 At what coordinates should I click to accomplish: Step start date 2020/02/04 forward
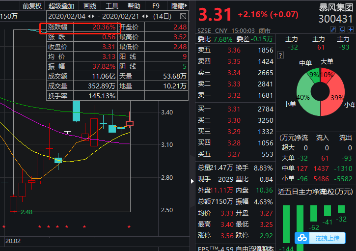(93, 16)
